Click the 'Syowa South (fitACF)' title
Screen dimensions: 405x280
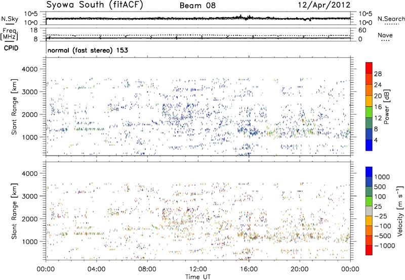(x=94, y=5)
